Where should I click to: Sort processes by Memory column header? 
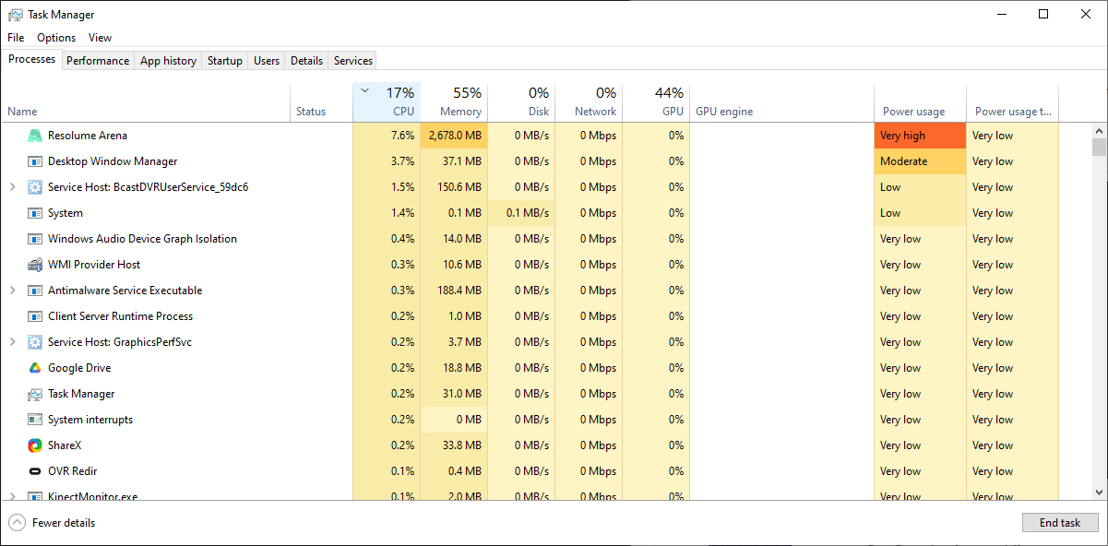(x=454, y=102)
